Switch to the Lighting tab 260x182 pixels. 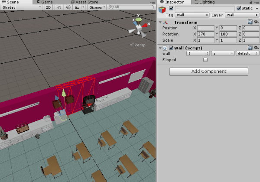click(207, 2)
